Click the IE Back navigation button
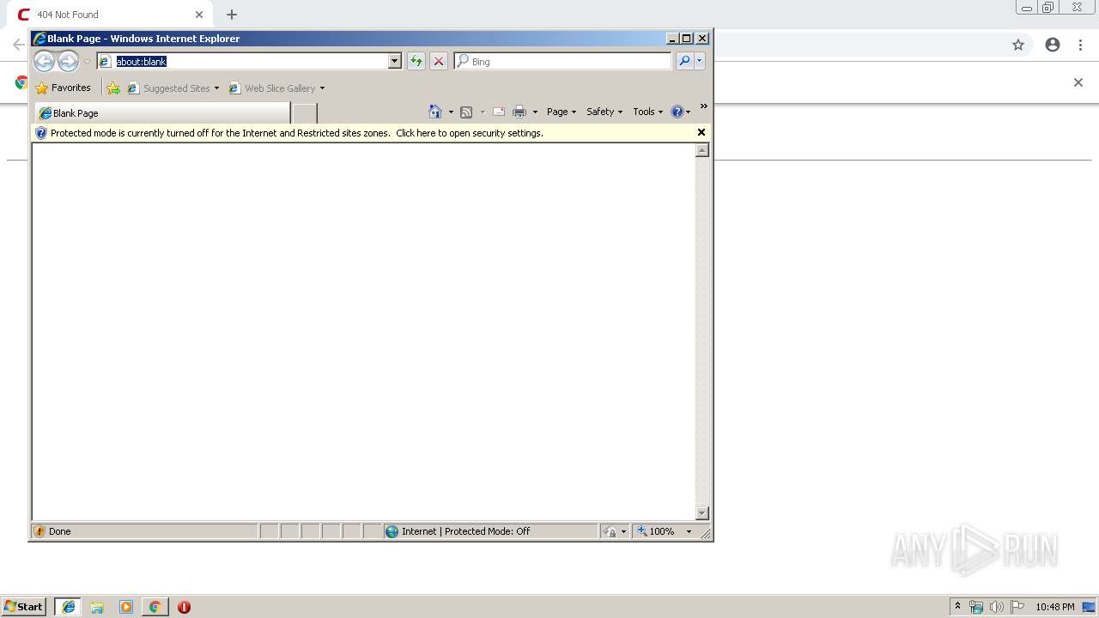This screenshot has height=618, width=1099. (44, 61)
